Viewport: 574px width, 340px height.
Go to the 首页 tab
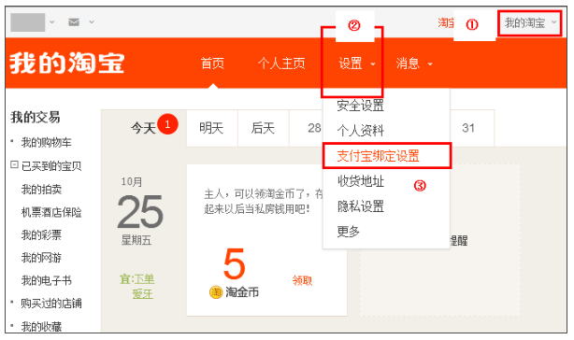coord(212,64)
